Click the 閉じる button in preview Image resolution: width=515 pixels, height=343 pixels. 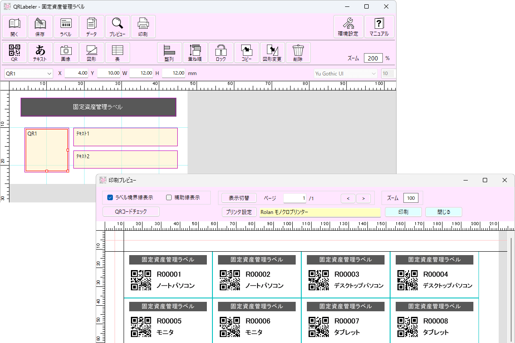point(444,212)
